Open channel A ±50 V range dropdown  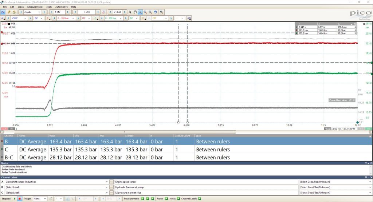coord(25,18)
